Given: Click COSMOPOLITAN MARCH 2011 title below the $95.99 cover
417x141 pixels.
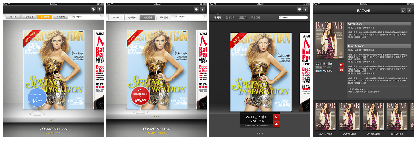Looking at the screenshot, I should point(157,131).
